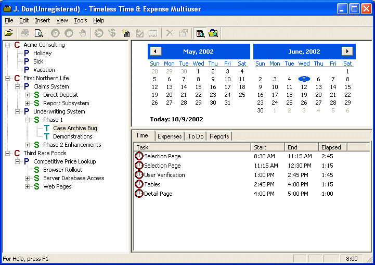Click the checkmark new to-do icon

tap(139, 33)
